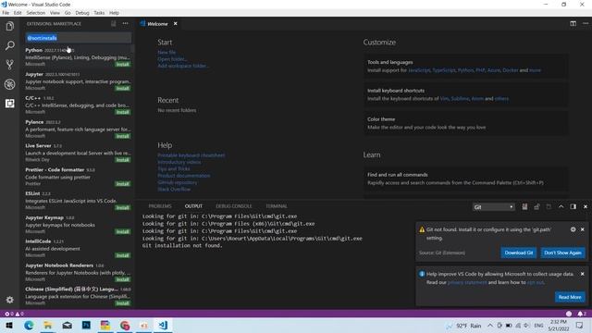Install the ESLint extension
The width and height of the screenshot is (592, 333).
tap(123, 207)
